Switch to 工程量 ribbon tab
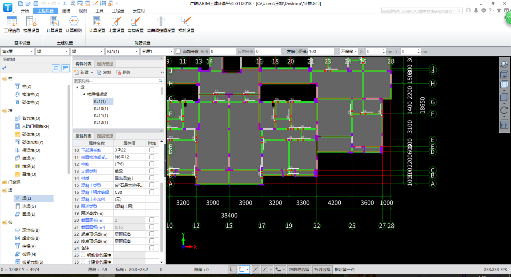This screenshot has width=511, height=277. pyautogui.click(x=118, y=11)
